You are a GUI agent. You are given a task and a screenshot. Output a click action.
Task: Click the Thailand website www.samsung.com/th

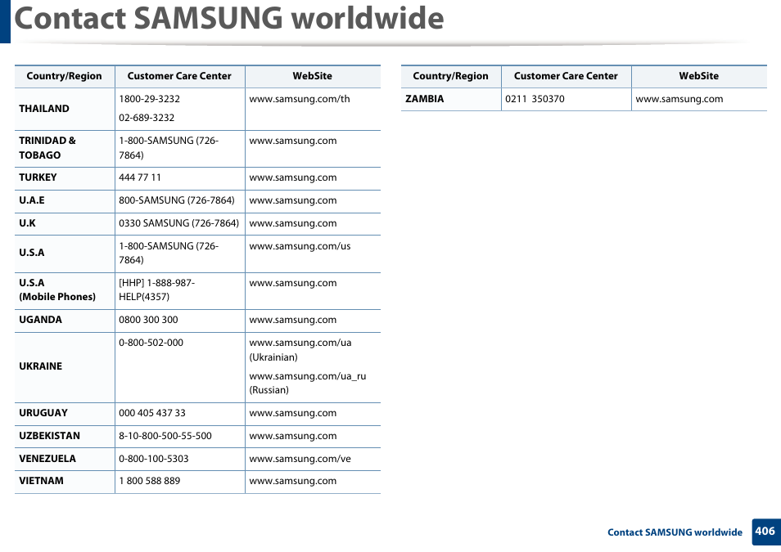pos(300,99)
